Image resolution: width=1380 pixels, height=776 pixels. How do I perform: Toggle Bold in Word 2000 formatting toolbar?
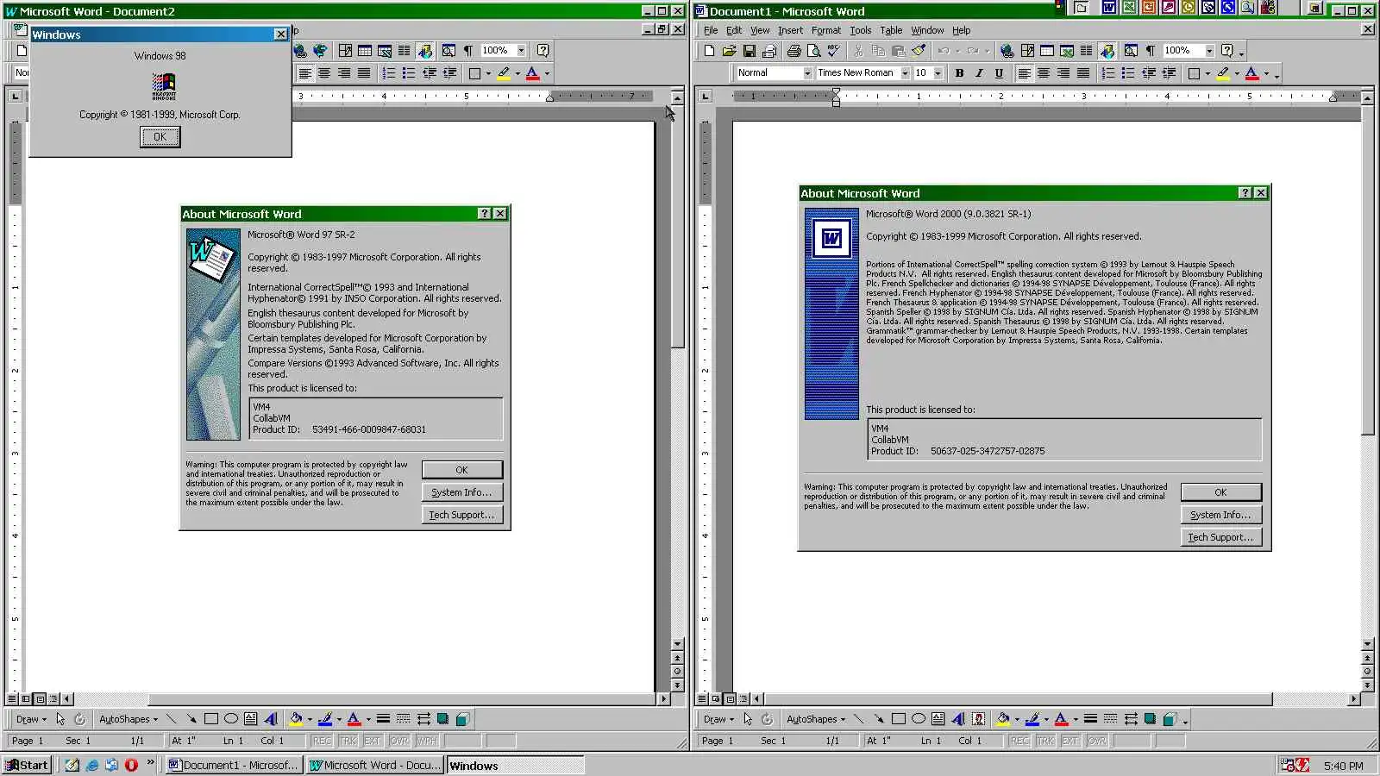[959, 73]
